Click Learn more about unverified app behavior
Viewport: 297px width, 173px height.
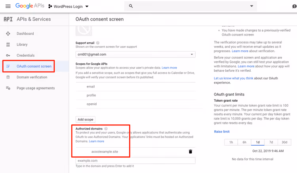click(x=246, y=66)
